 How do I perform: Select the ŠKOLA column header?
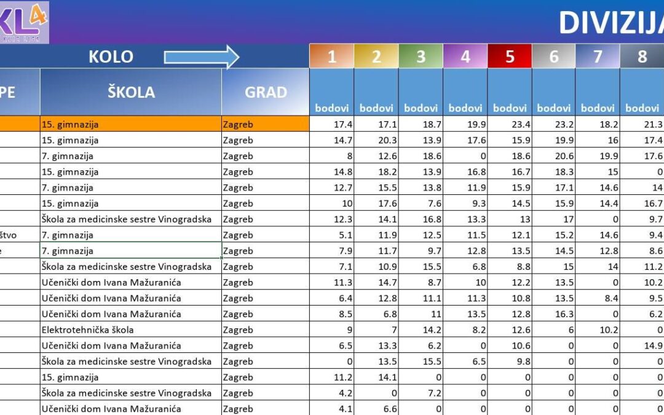tap(131, 91)
